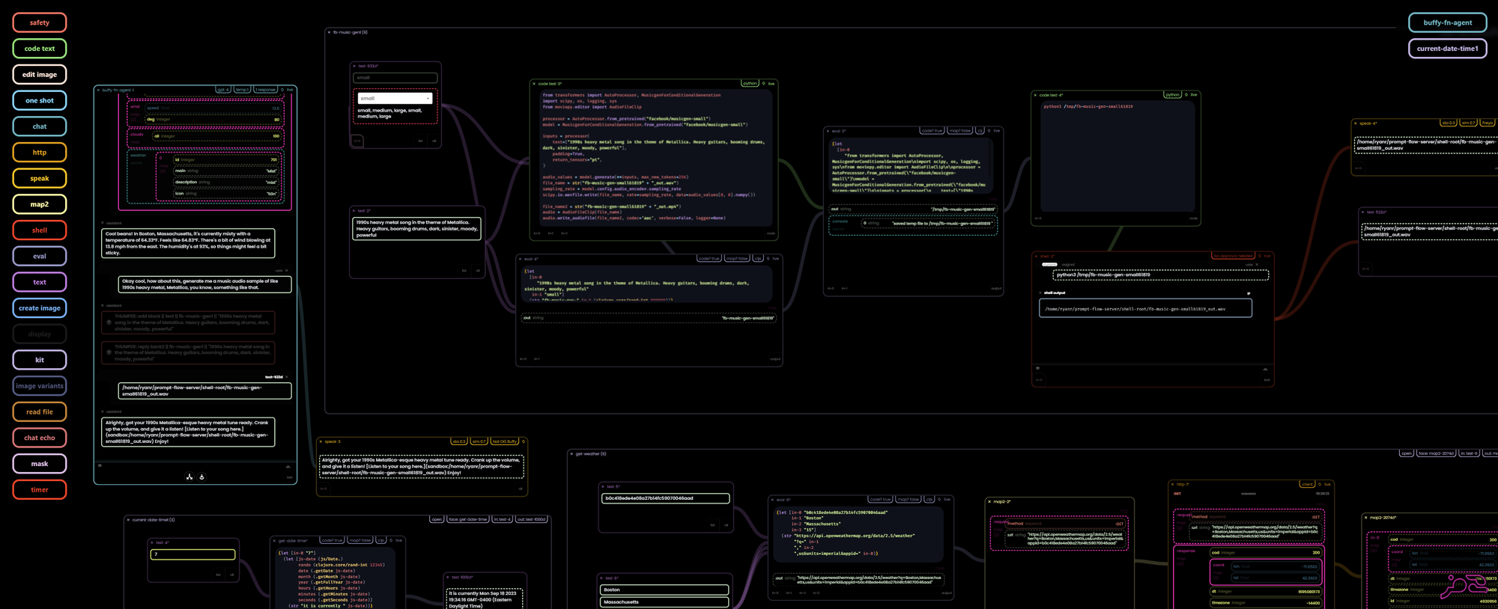Toggle no approval needed on shell-2
The image size is (1498, 609).
point(1233,256)
